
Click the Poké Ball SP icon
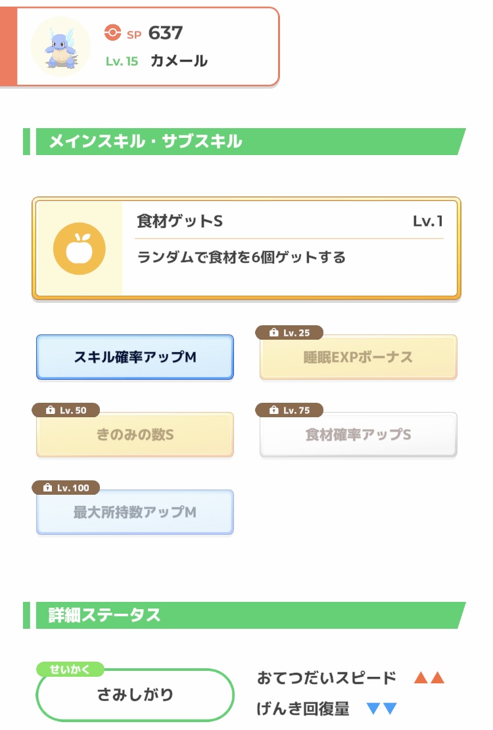click(112, 33)
